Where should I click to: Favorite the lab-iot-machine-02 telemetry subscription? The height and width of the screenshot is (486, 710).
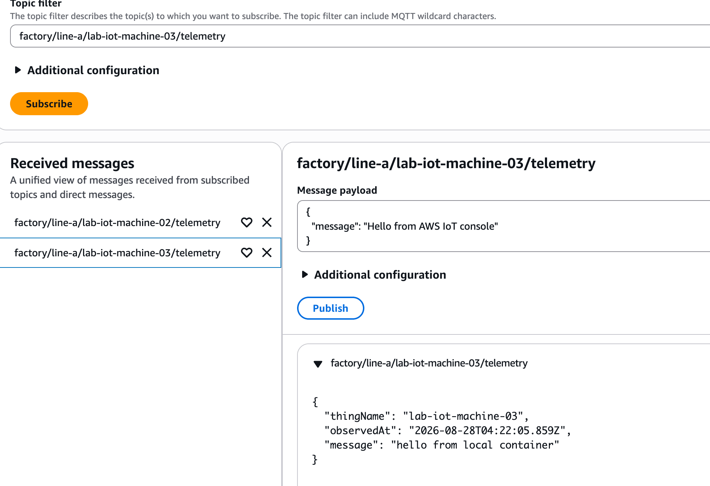pyautogui.click(x=246, y=222)
